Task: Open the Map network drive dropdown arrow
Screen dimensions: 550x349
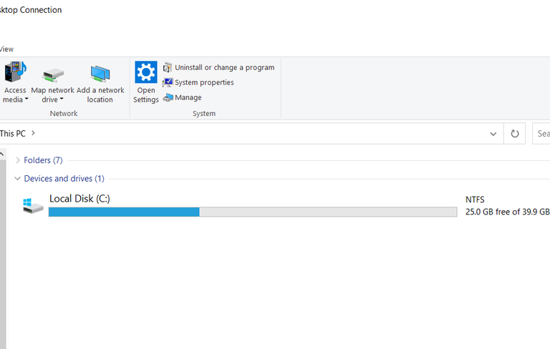Action: [62, 99]
